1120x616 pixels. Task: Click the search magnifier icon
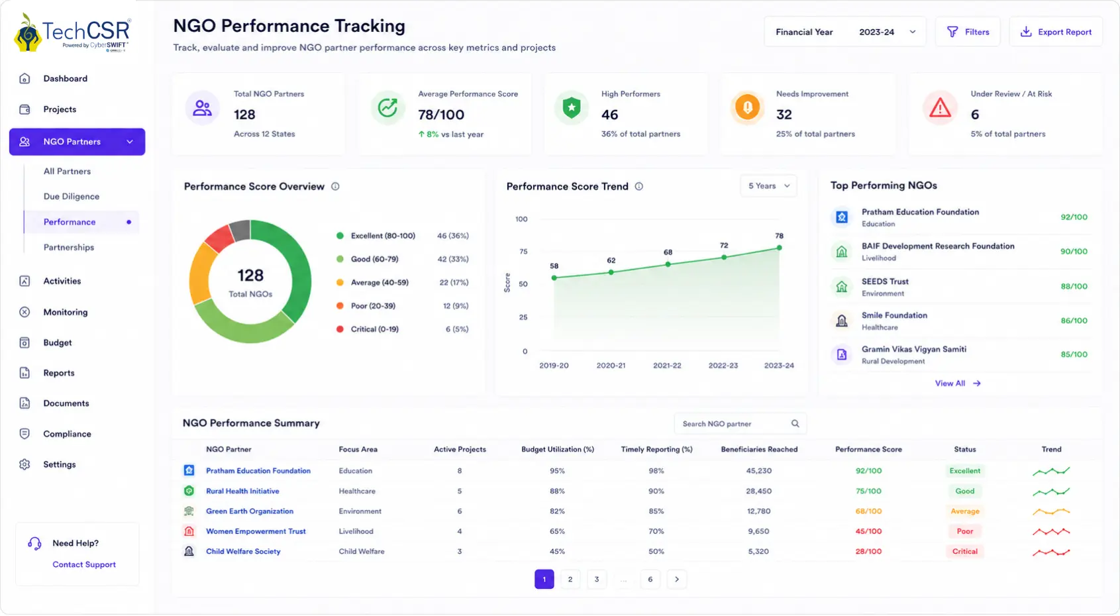tap(795, 424)
